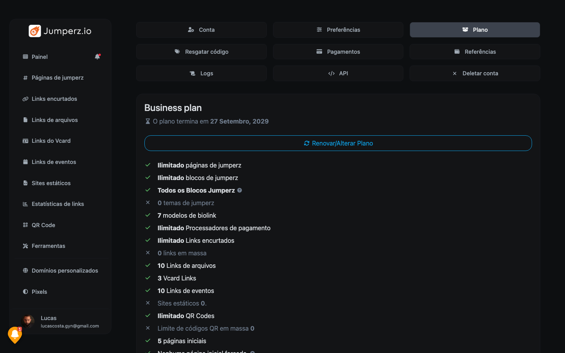This screenshot has width=565, height=353.
Task: Click the orange floating notification bell badge
Action: click(x=15, y=335)
